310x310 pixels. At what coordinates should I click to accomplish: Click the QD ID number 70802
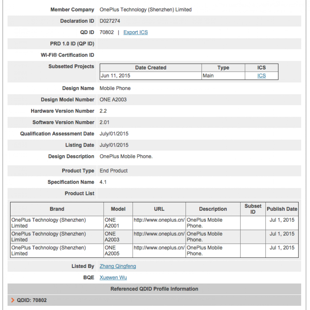click(107, 32)
